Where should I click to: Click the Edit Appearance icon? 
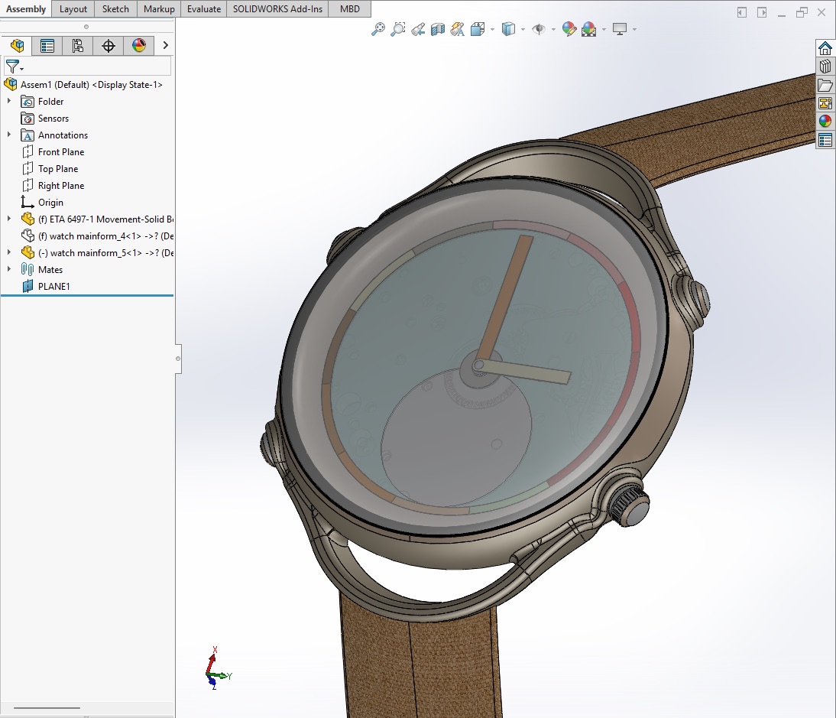click(x=569, y=29)
